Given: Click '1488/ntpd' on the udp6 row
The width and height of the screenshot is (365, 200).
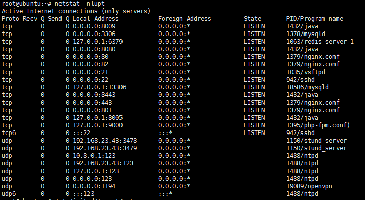Looking at the screenshot, I should [302, 194].
